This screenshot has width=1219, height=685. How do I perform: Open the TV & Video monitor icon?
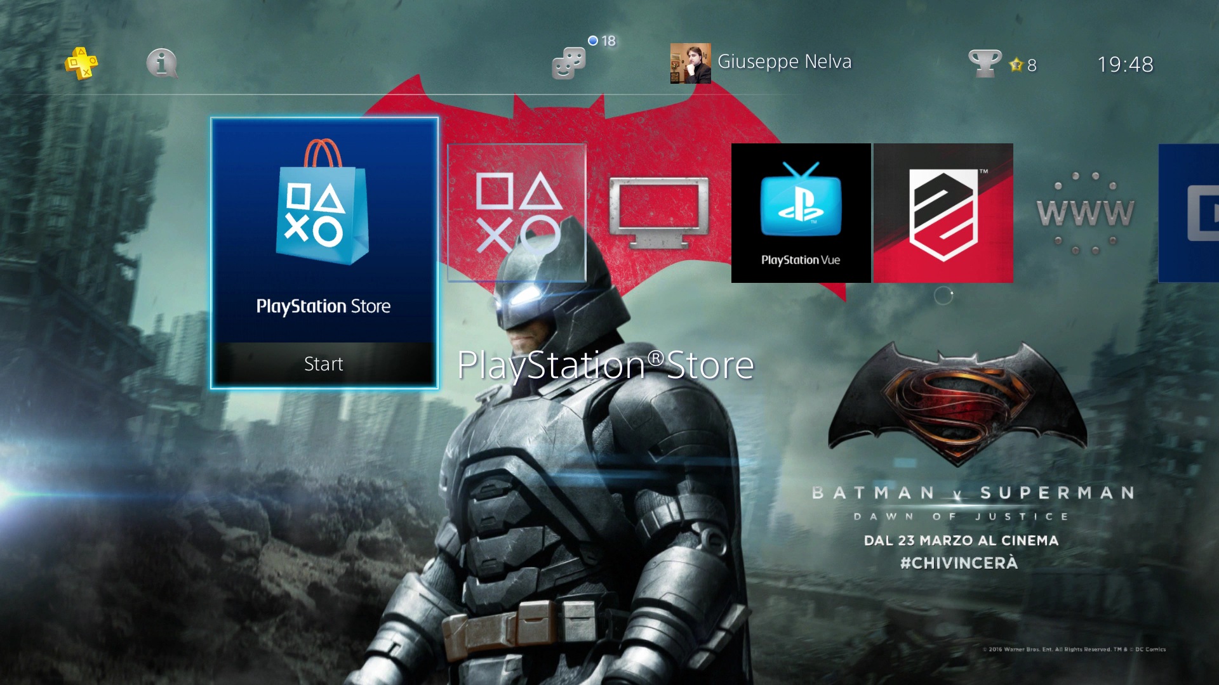tap(658, 213)
